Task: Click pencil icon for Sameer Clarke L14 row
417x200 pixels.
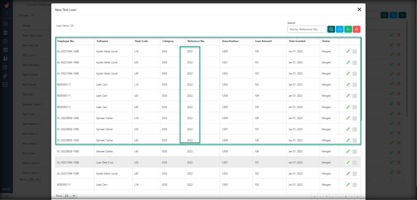Action: (x=348, y=118)
